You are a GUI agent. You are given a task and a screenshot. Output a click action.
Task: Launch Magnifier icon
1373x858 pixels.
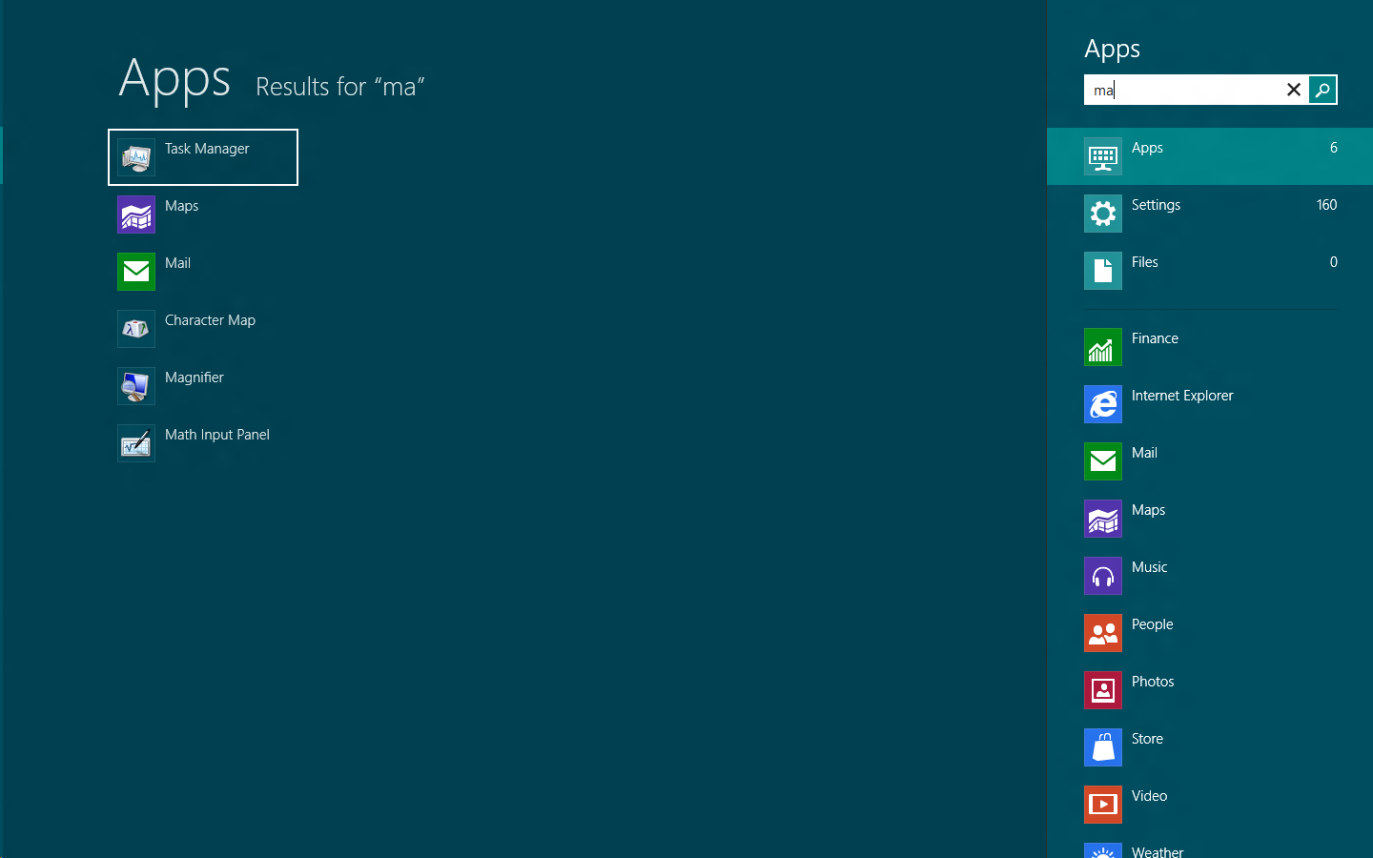coord(136,386)
